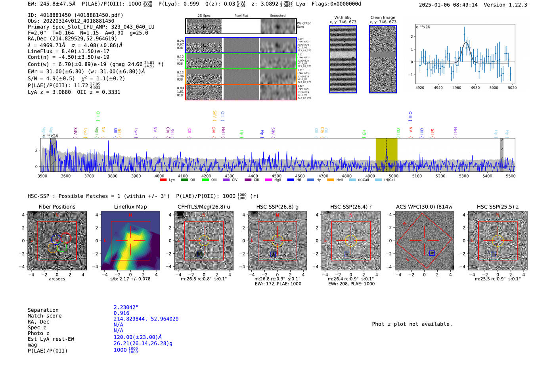
Task: Click the blue square marker in r image
Action: click(x=347, y=254)
